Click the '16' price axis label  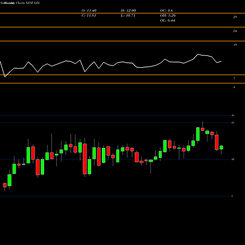coord(233,115)
